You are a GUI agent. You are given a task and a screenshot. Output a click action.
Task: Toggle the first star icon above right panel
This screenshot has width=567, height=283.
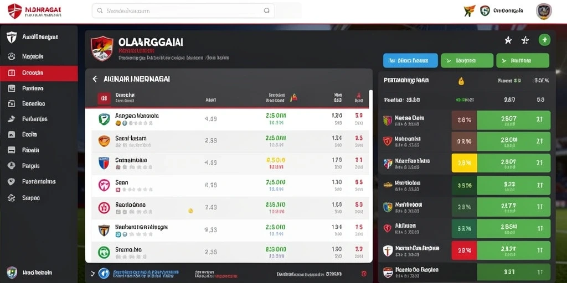coord(508,40)
